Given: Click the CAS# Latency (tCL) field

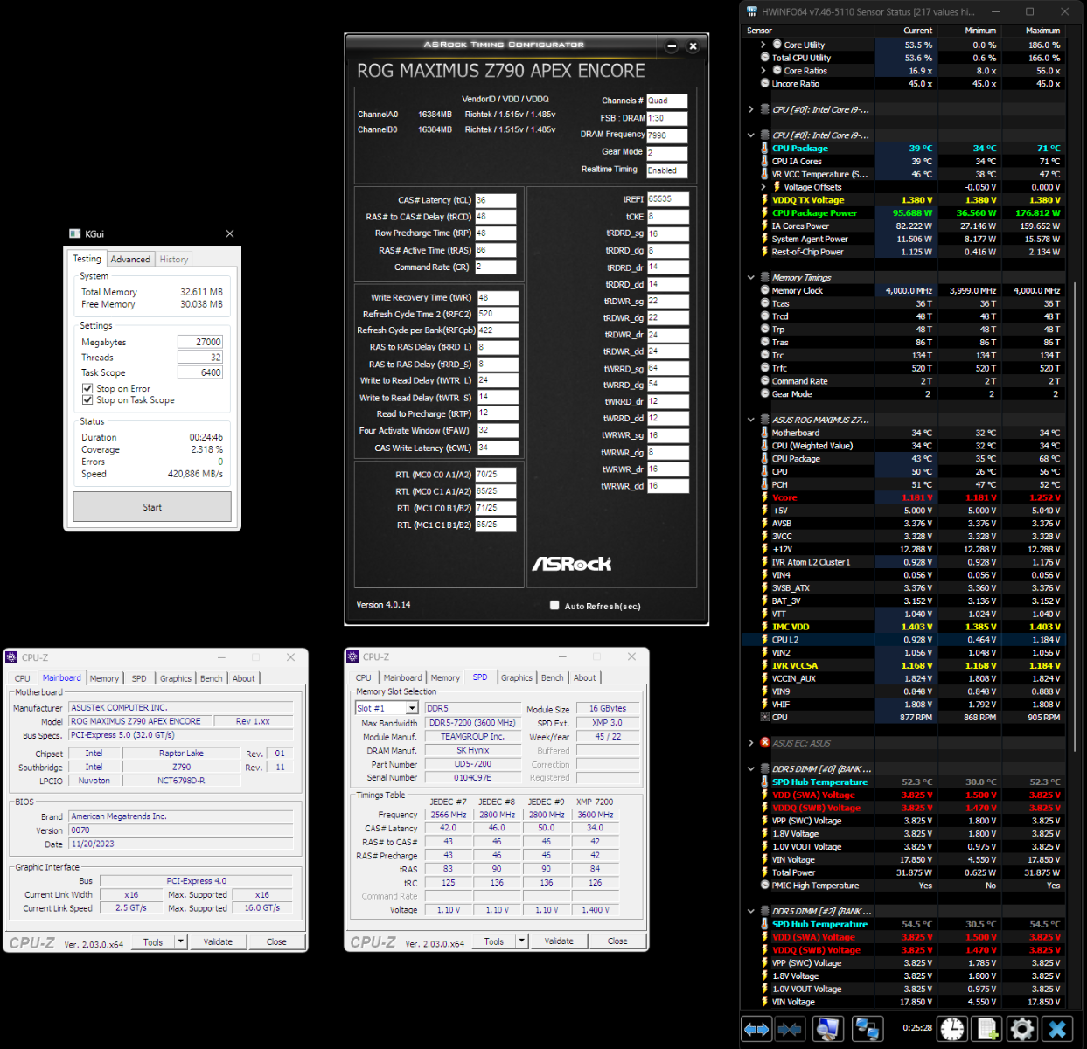Looking at the screenshot, I should (496, 200).
